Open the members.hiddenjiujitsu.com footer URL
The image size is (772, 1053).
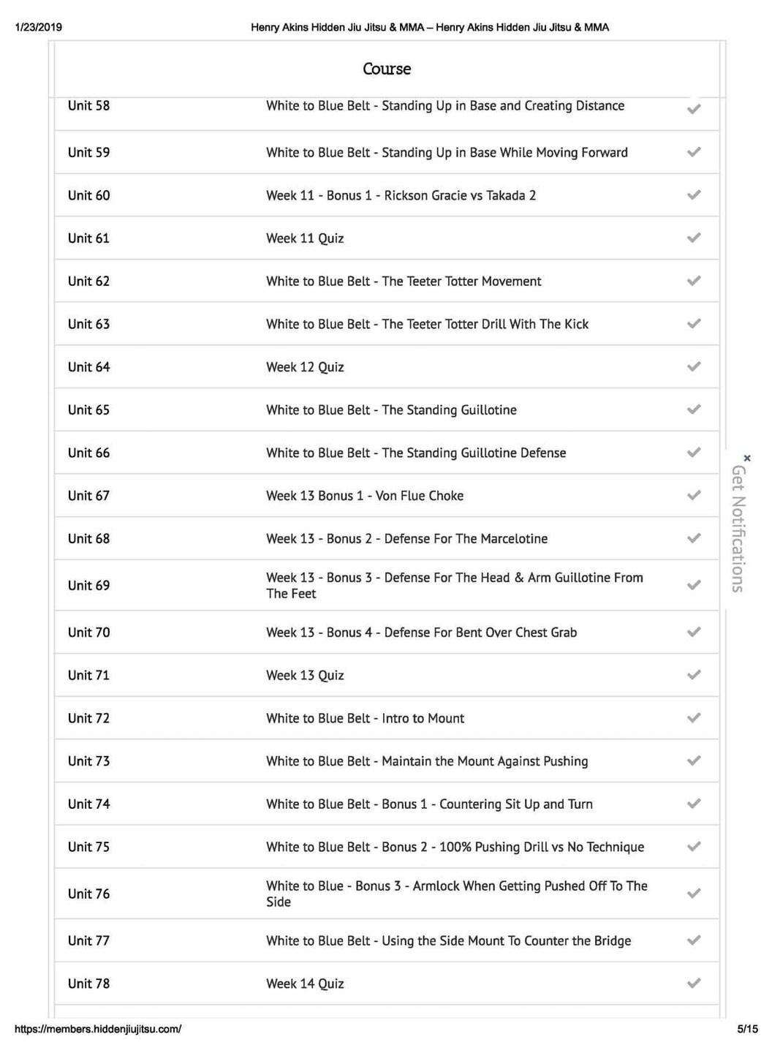pyautogui.click(x=98, y=1029)
